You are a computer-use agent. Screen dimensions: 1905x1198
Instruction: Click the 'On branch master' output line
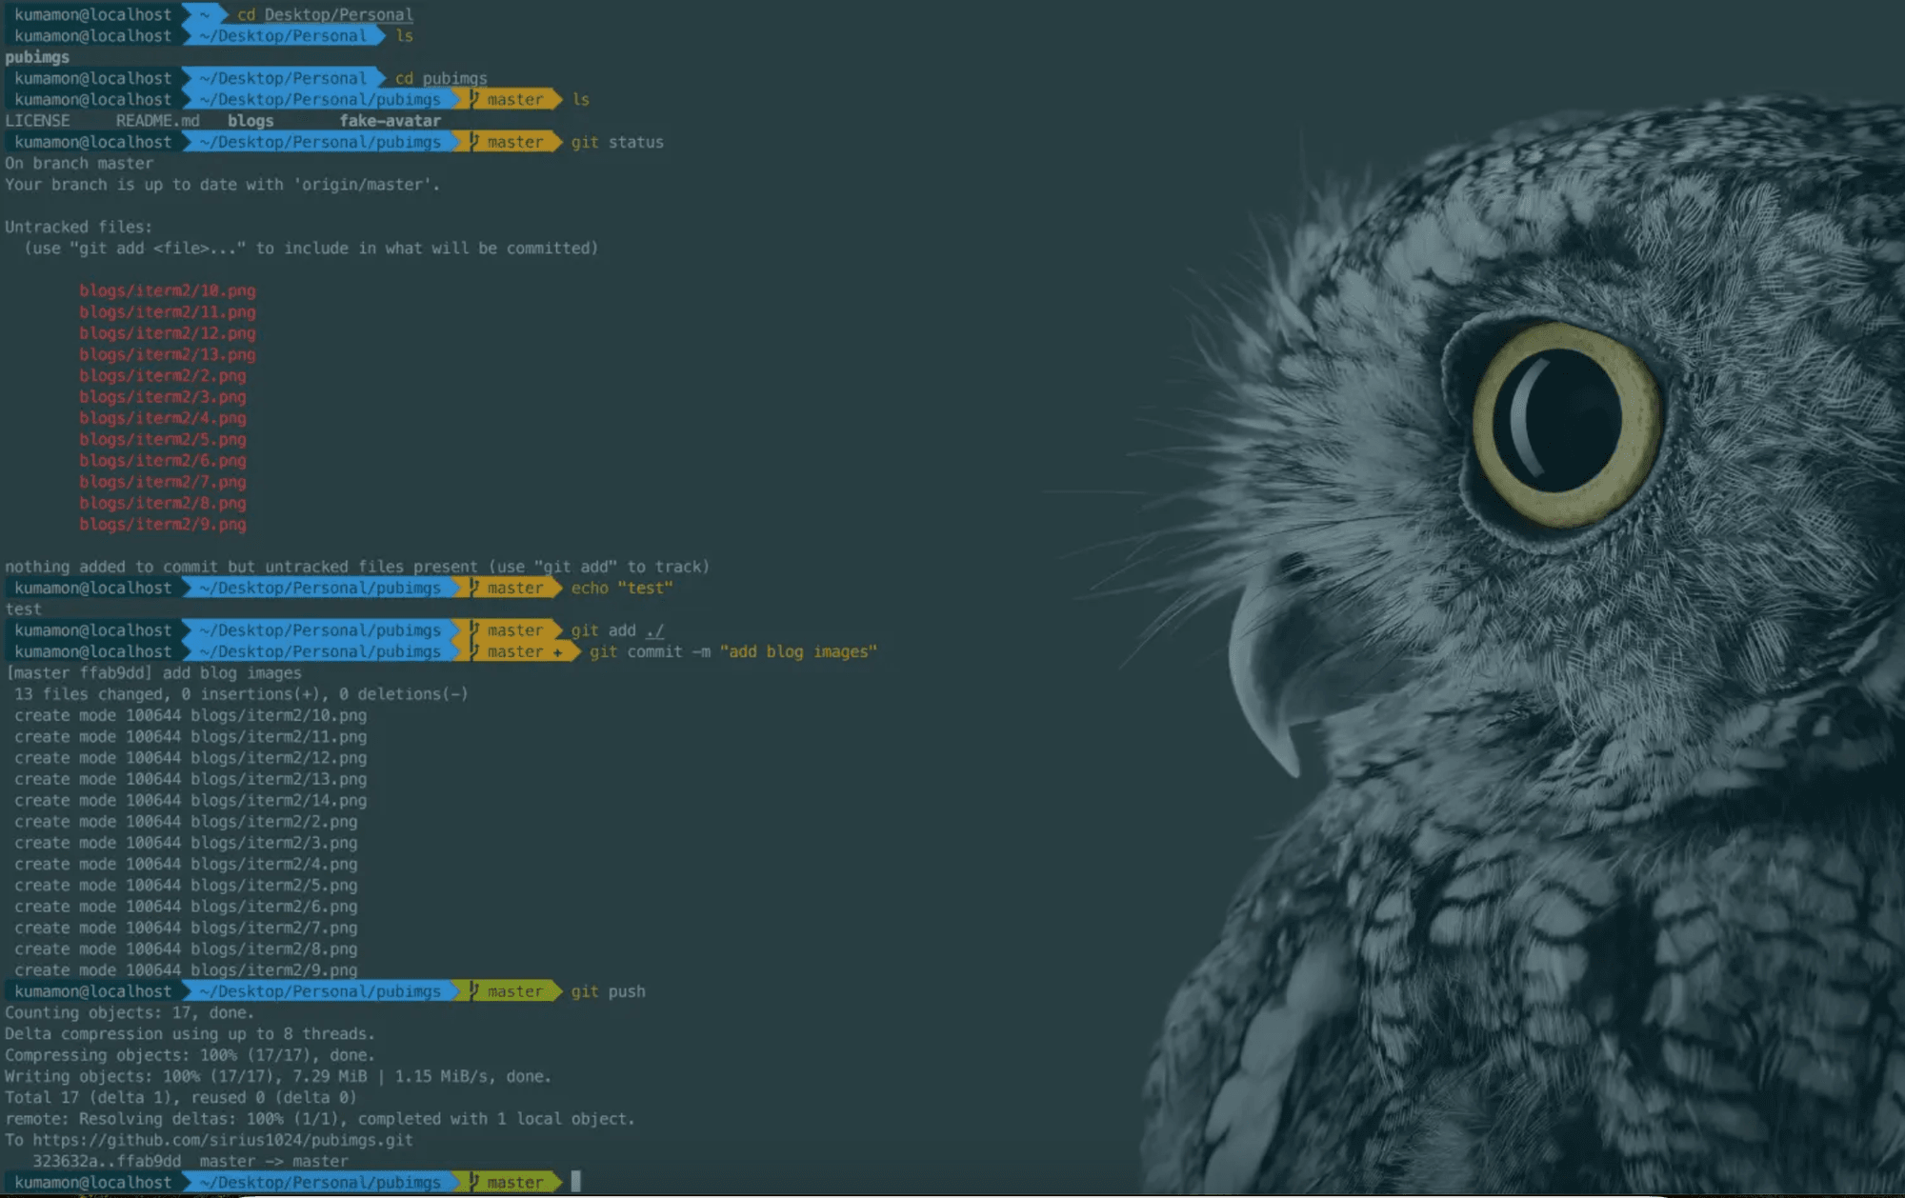pos(79,163)
